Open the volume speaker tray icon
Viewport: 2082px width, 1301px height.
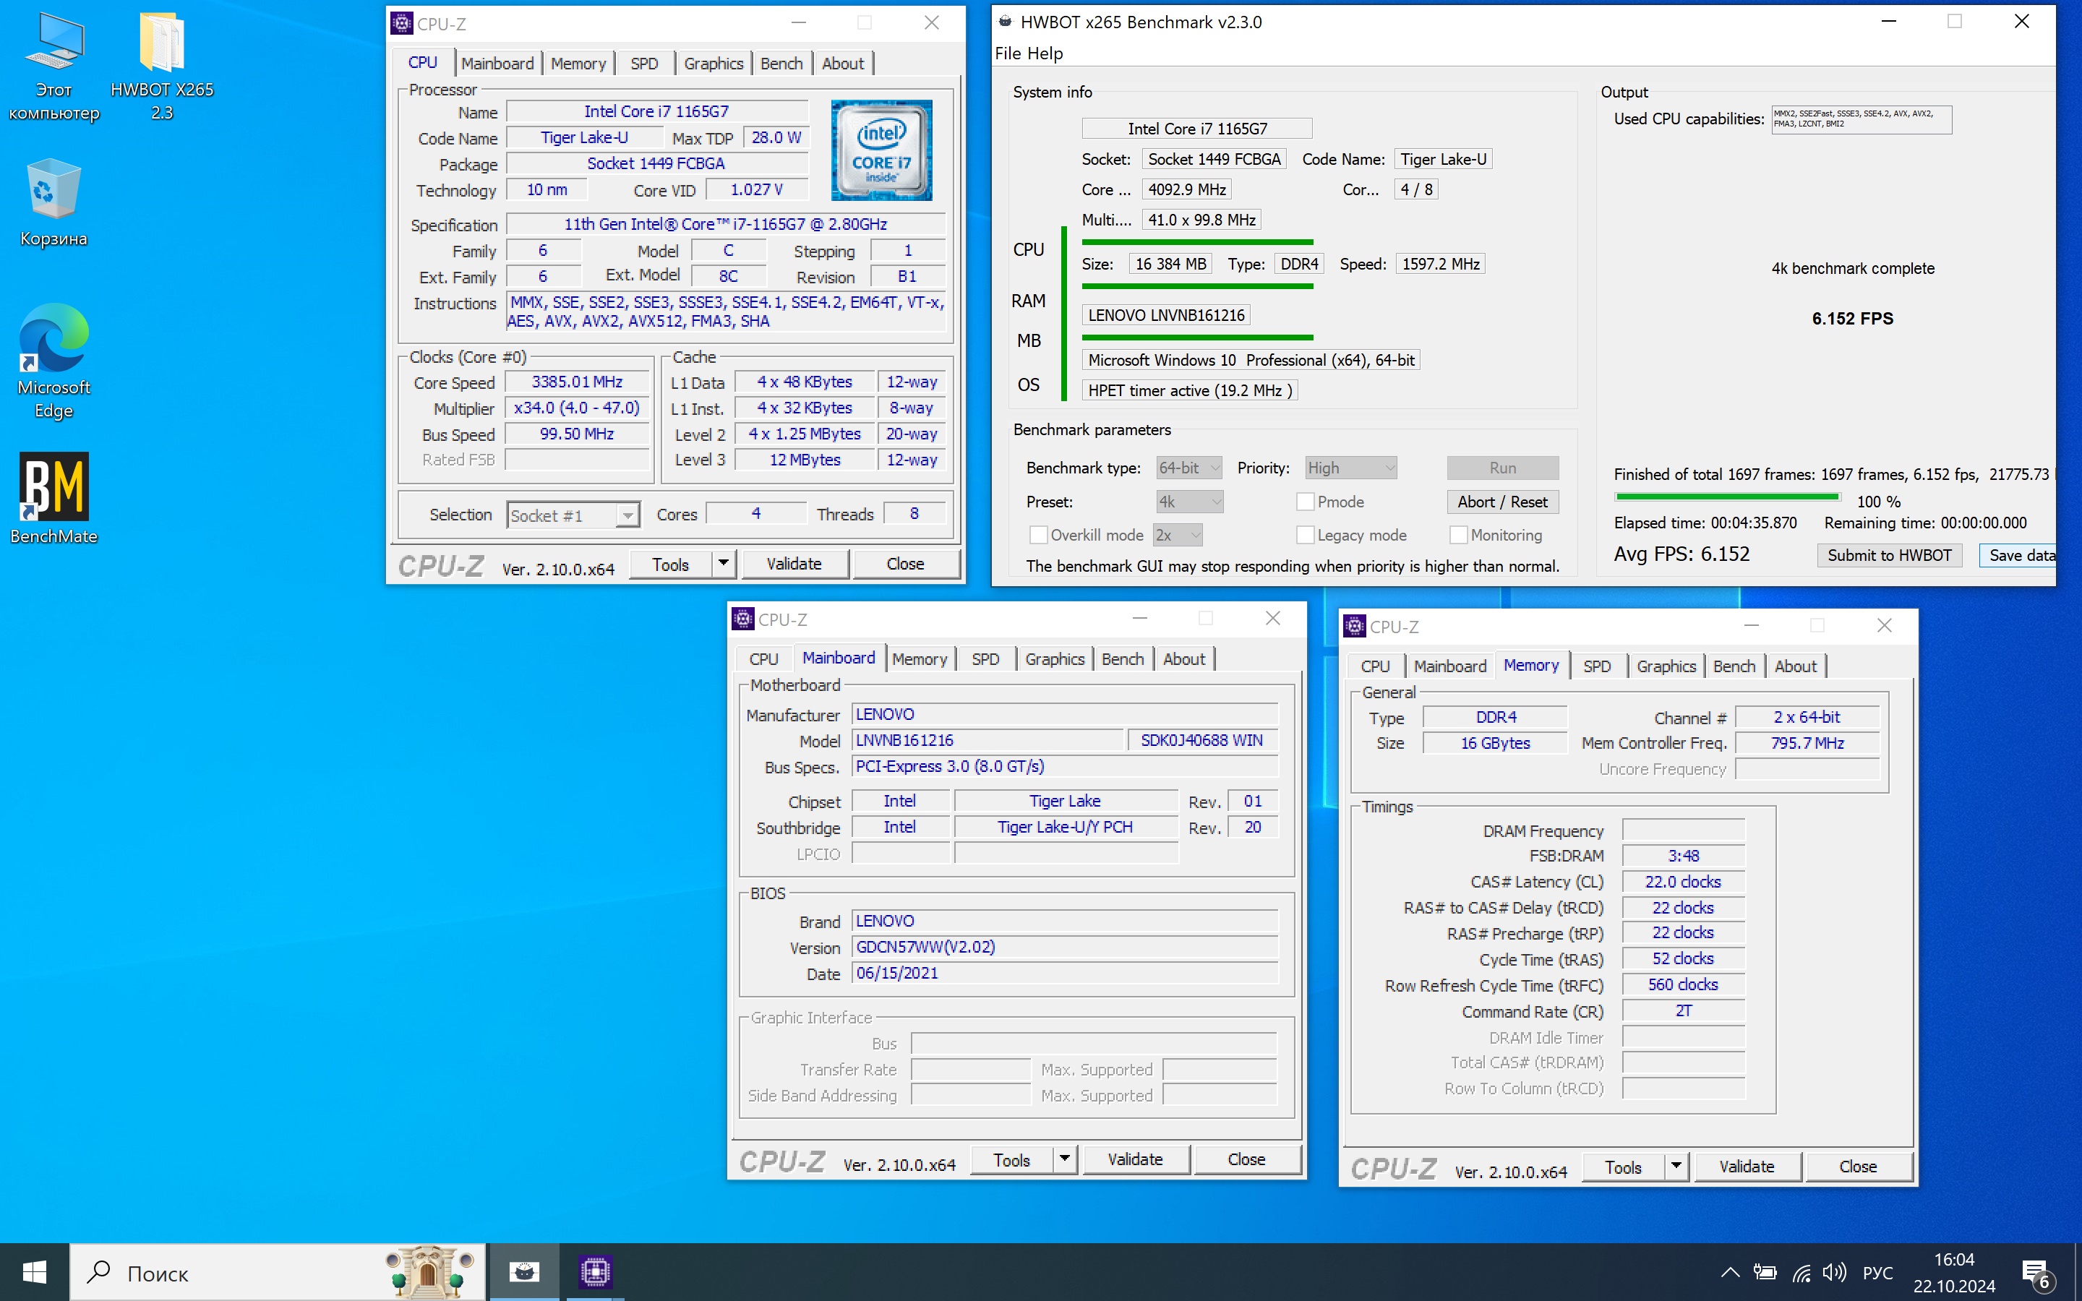[x=1833, y=1273]
